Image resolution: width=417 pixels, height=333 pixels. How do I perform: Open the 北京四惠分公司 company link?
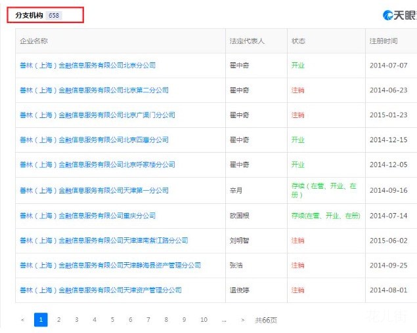pyautogui.click(x=94, y=140)
